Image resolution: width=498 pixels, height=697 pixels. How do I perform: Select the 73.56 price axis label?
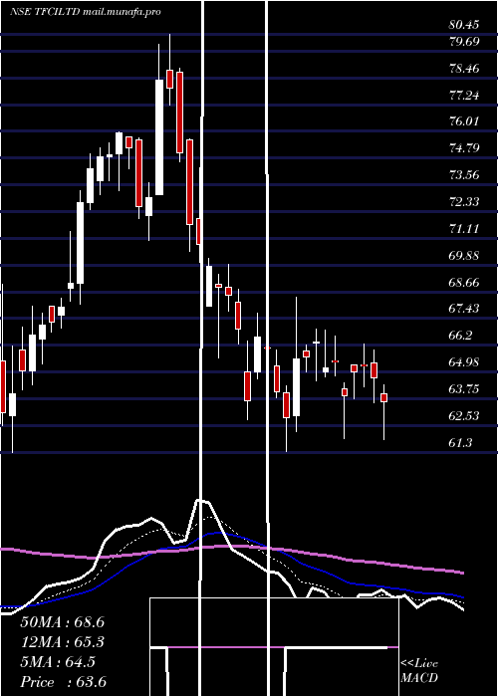point(464,175)
